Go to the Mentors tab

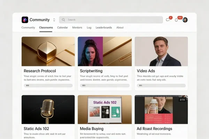click(77, 27)
